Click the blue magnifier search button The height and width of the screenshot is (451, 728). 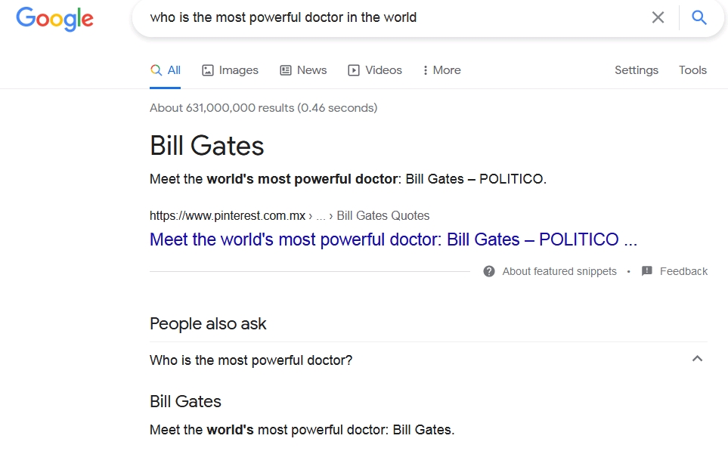699,17
